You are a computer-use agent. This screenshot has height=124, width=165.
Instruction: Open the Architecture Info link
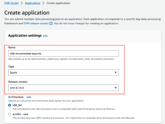click(x=29, y=97)
